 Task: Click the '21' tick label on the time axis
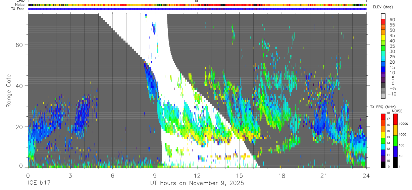(324, 175)
